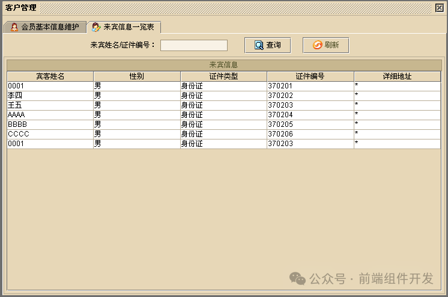Click the 查询 button label
The height and width of the screenshot is (297, 448).
coord(273,45)
